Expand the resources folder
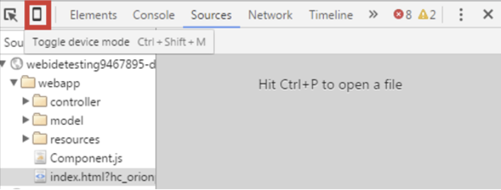501x190 pixels. (26, 139)
